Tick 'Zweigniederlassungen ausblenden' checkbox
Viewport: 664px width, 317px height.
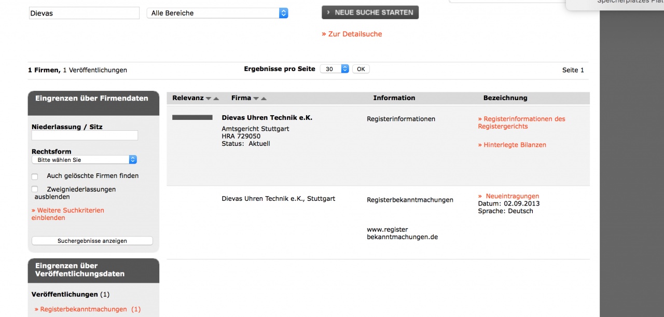click(35, 189)
